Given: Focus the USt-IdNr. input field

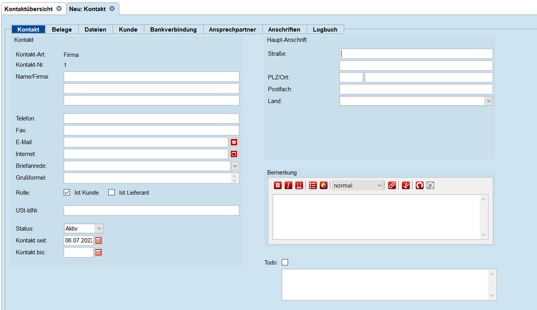Looking at the screenshot, I should (151, 211).
